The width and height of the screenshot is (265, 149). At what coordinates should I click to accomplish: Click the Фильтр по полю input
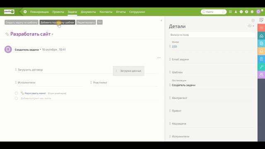click(212, 35)
